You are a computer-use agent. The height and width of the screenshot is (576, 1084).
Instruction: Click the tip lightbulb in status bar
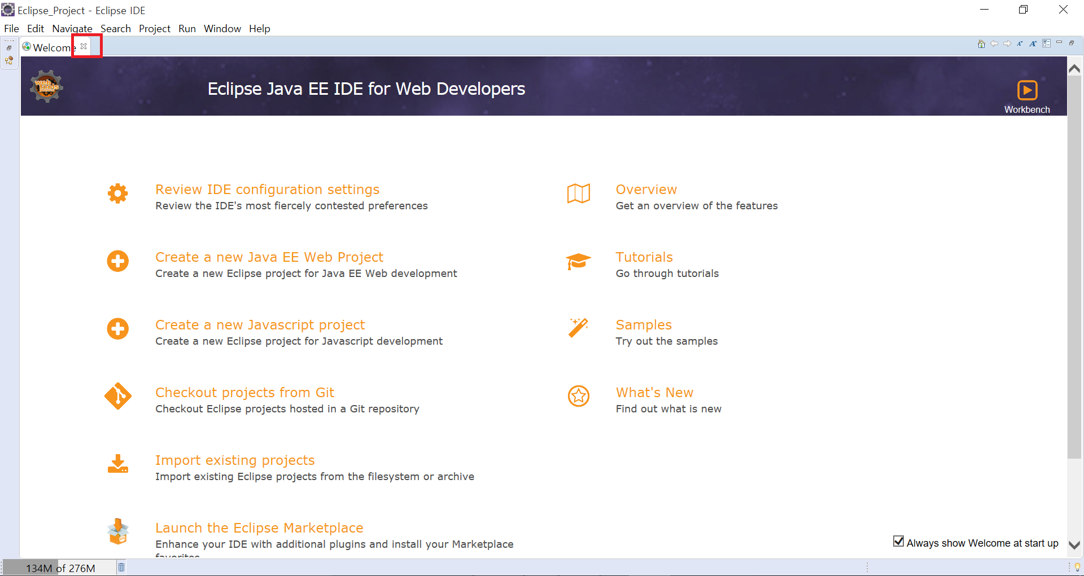tap(1077, 567)
